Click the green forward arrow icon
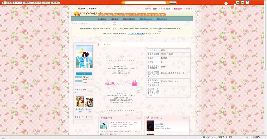 coord(242,2)
